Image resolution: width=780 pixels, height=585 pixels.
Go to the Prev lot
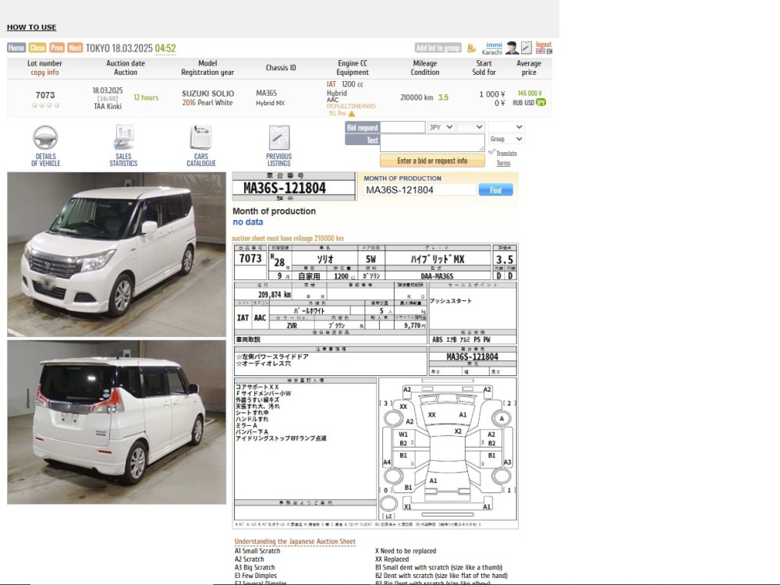tap(57, 48)
